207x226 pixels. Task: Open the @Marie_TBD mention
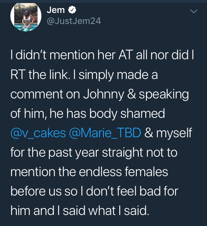[105, 133]
